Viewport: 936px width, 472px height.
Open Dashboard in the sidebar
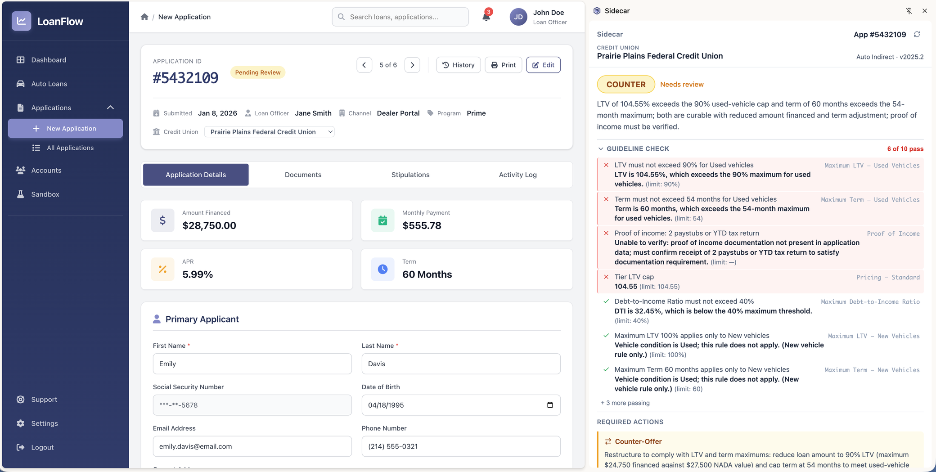pos(65,60)
